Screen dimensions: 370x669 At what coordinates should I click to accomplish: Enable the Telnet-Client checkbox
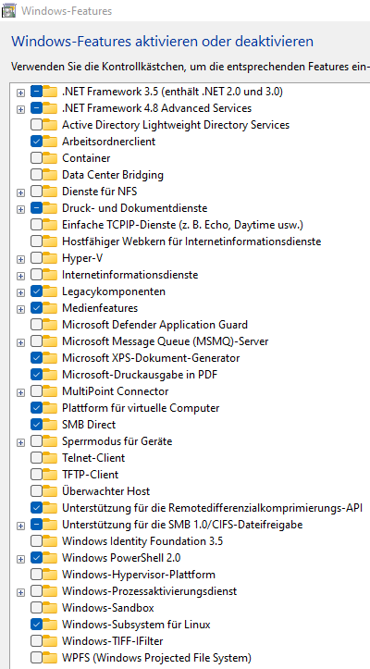pyautogui.click(x=36, y=458)
